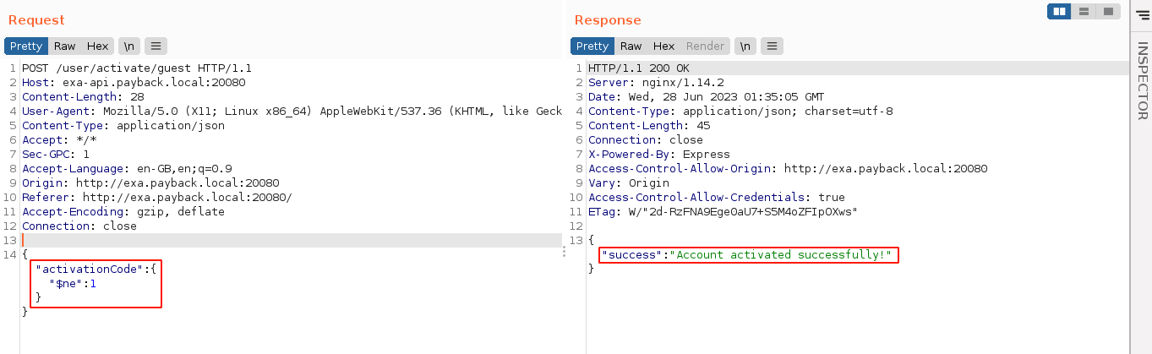Image resolution: width=1152 pixels, height=354 pixels.
Task: Click the filter lines icon above Inspector
Action: (1142, 15)
